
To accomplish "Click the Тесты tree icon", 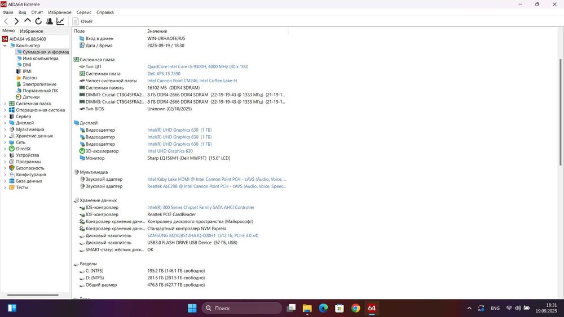I will (12, 187).
